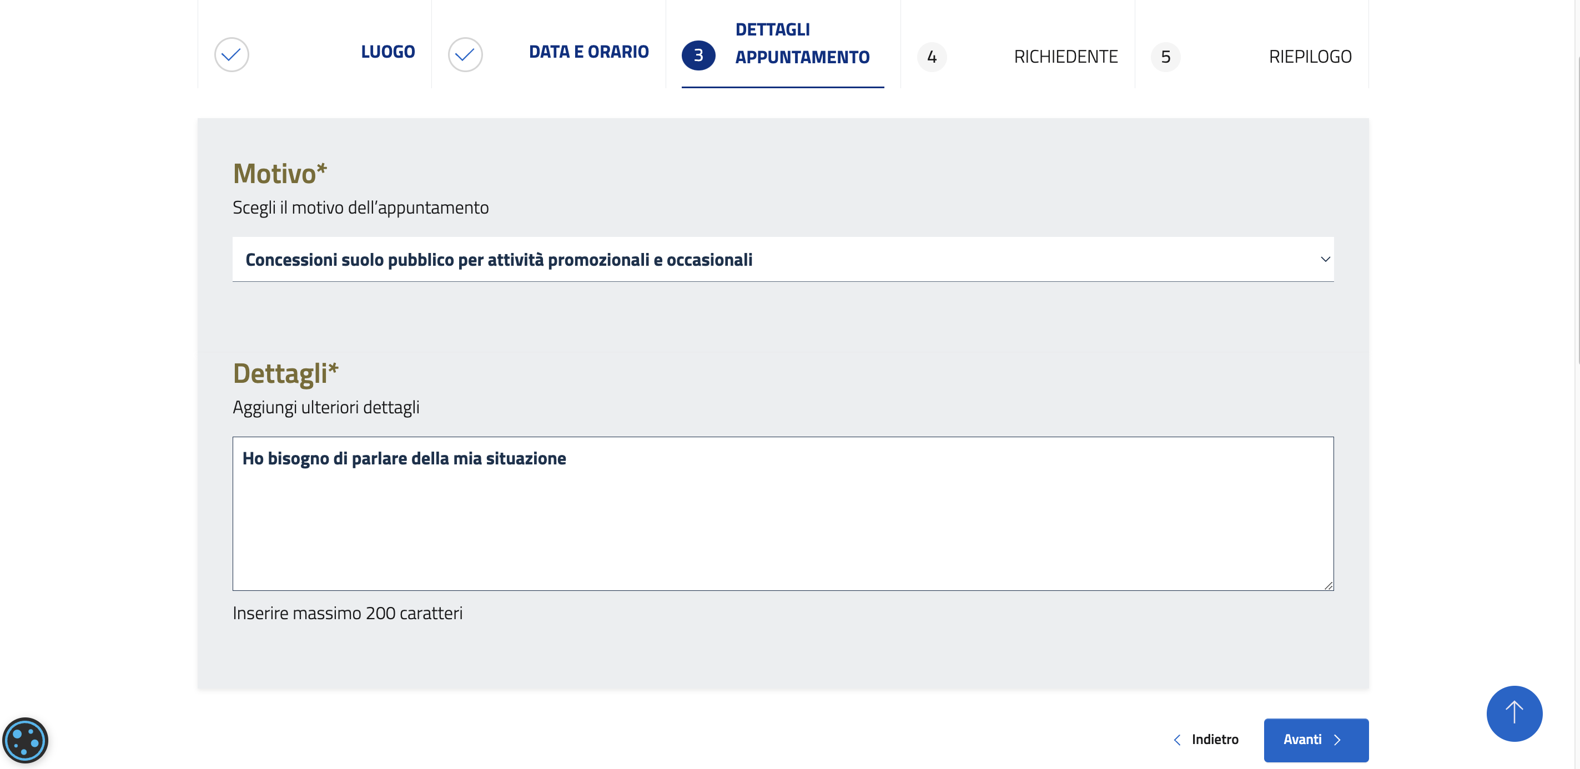This screenshot has width=1580, height=769.
Task: Click the step 4 number circle
Action: (x=932, y=57)
